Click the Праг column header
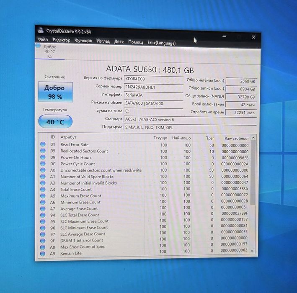The height and width of the screenshot is (293, 297). coord(210,139)
